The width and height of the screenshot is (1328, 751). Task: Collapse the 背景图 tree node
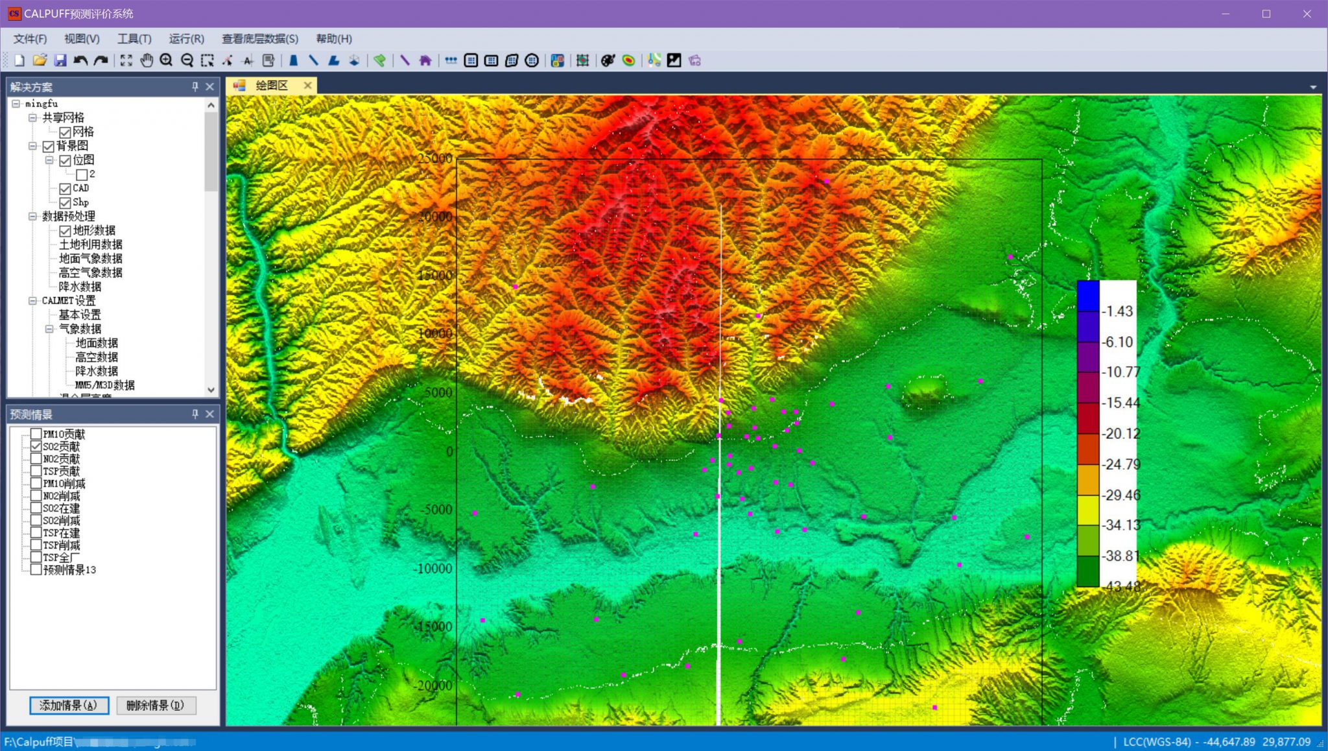(x=32, y=146)
